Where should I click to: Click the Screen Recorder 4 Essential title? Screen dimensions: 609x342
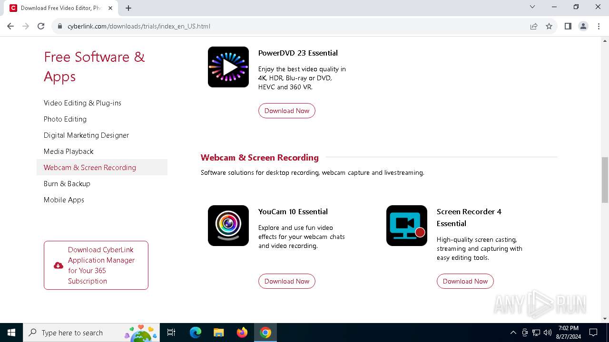tap(469, 218)
